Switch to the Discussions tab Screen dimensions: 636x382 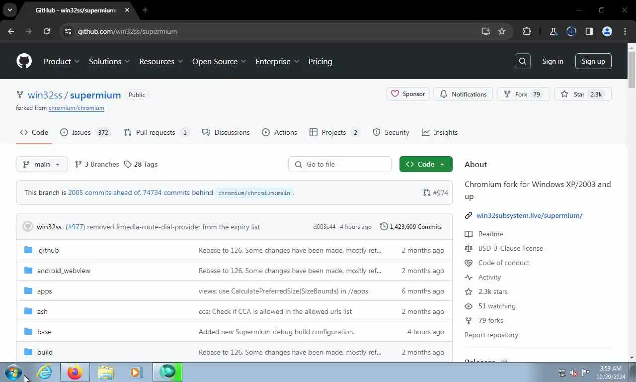coord(226,132)
